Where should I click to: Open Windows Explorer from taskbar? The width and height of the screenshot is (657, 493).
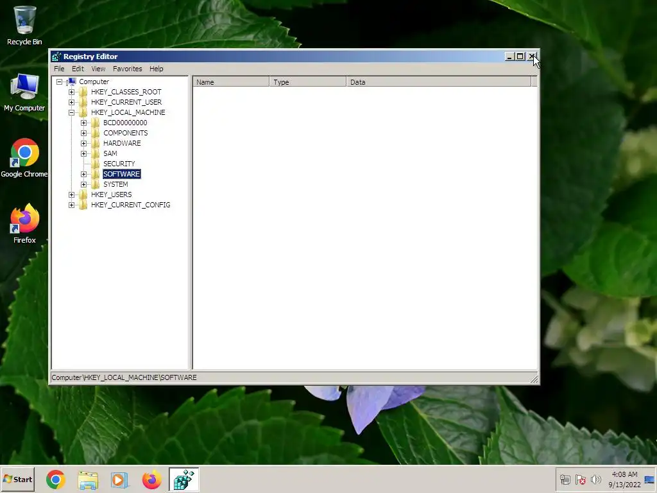tap(88, 480)
